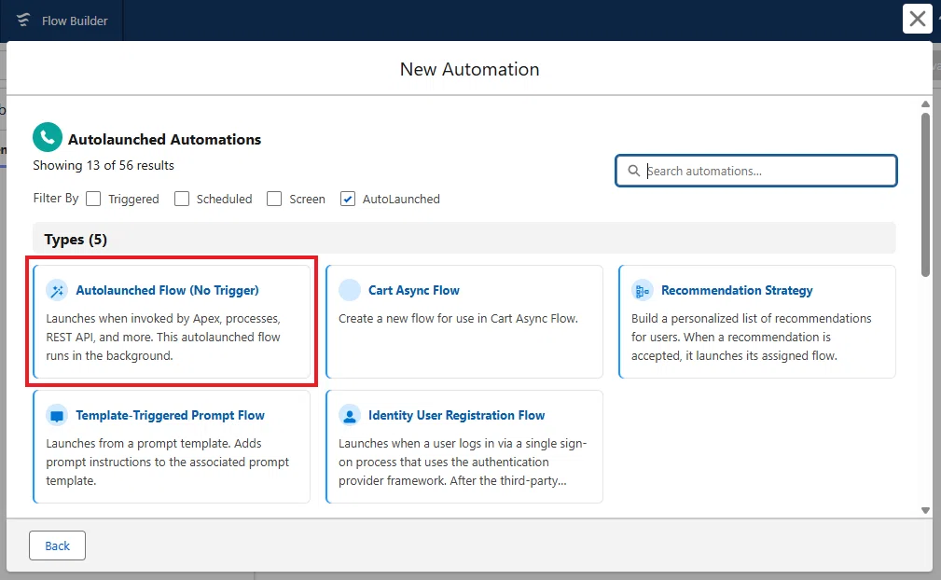Open the Recommendation Strategy title link
The height and width of the screenshot is (580, 941).
point(737,290)
